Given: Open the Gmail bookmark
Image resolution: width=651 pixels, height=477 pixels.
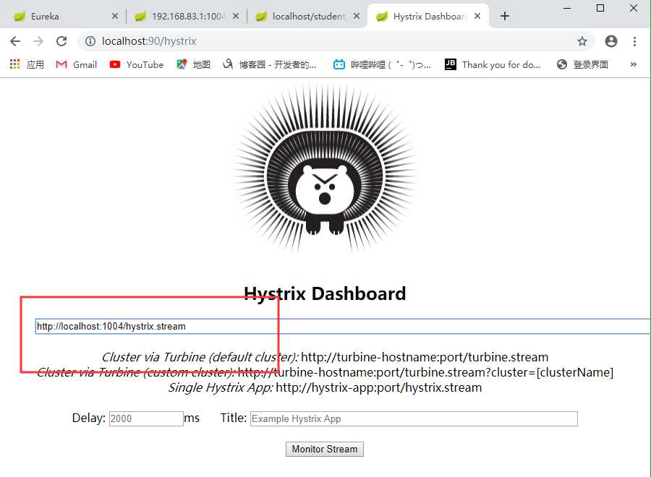Looking at the screenshot, I should [x=77, y=64].
